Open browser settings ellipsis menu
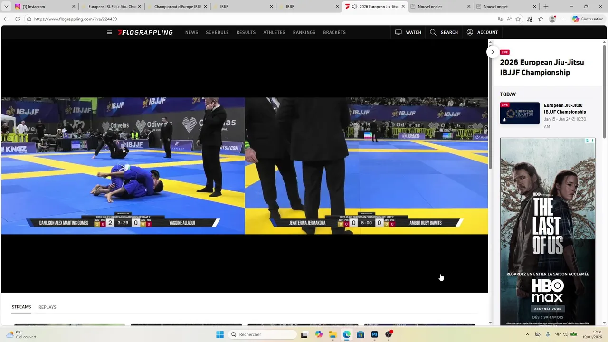The width and height of the screenshot is (608, 342). pos(563,19)
